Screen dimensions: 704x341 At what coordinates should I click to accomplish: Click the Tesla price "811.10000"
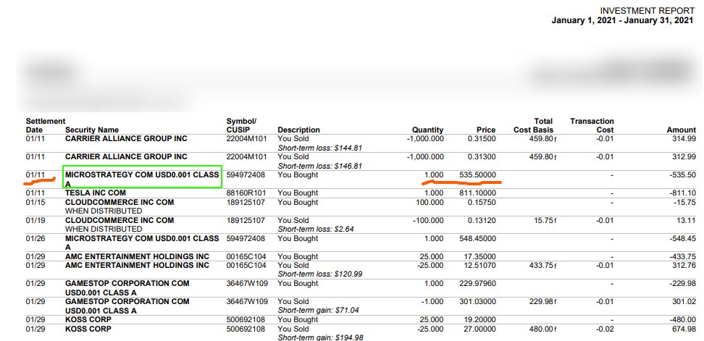click(478, 193)
